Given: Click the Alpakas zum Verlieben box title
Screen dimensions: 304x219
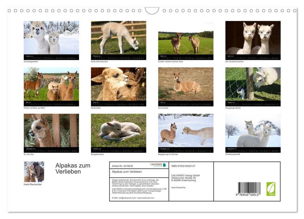Looking at the screenshot, I should pos(127,172).
